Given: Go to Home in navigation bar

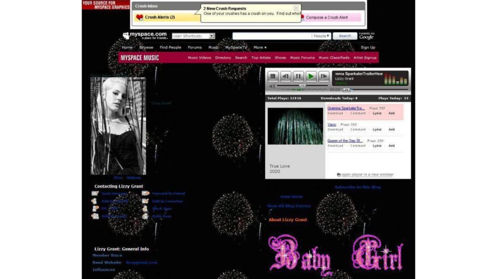Looking at the screenshot, I should pyautogui.click(x=127, y=47).
